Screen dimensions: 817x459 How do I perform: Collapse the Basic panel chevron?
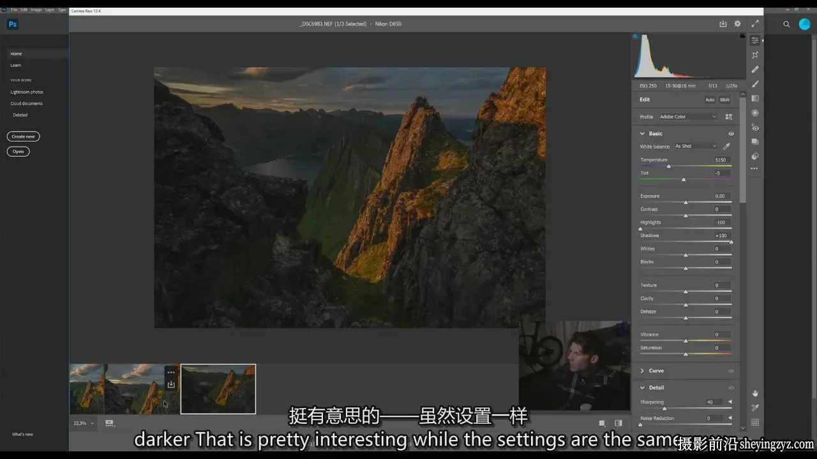(x=642, y=133)
